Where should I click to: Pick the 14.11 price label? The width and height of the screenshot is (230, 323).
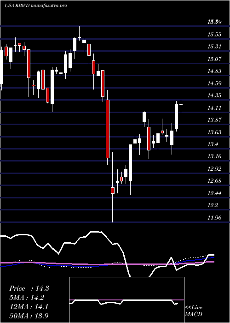tap(214, 108)
